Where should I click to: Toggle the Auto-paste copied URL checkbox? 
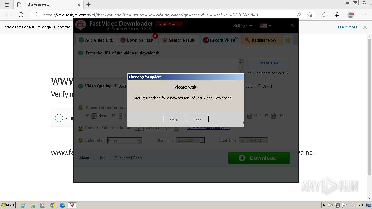pyautogui.click(x=249, y=73)
